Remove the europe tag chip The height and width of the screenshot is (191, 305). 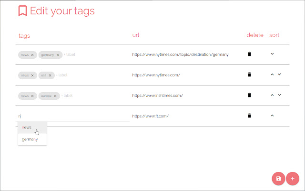[x=56, y=96]
